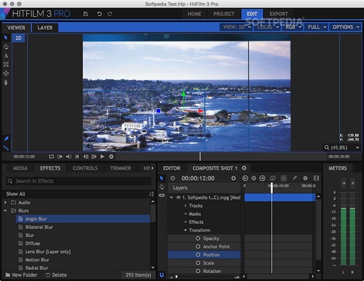Image resolution: width=364 pixels, height=281 pixels.
Task: Click the blue pencil viewer icon
Action: [x=6, y=139]
